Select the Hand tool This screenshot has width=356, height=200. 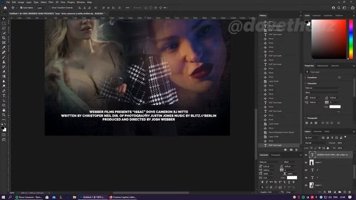pos(4,110)
